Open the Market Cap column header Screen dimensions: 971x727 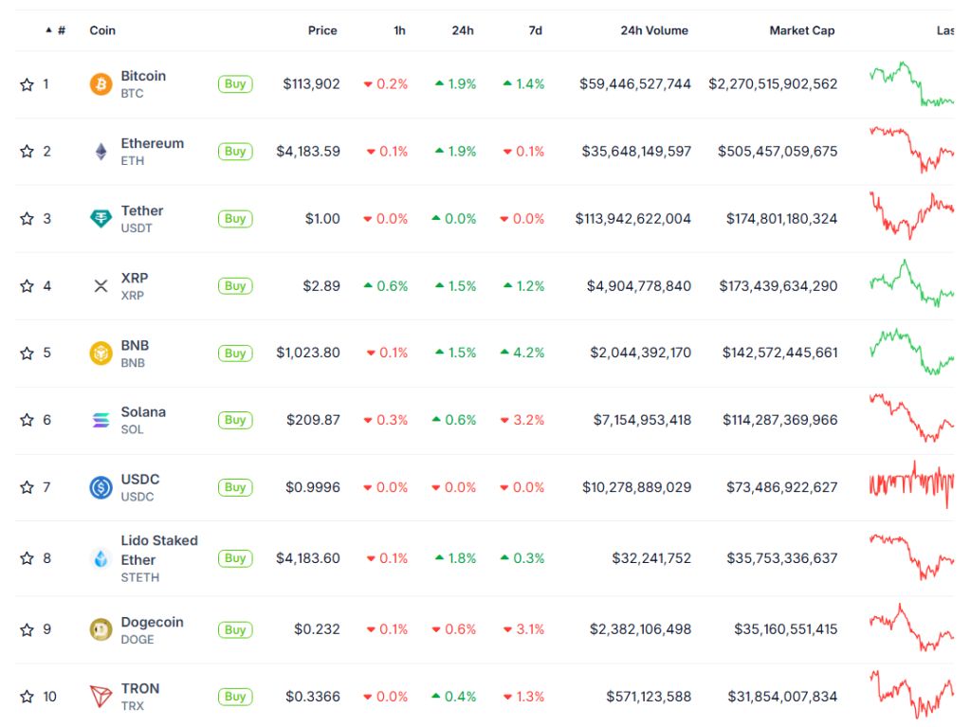point(801,29)
